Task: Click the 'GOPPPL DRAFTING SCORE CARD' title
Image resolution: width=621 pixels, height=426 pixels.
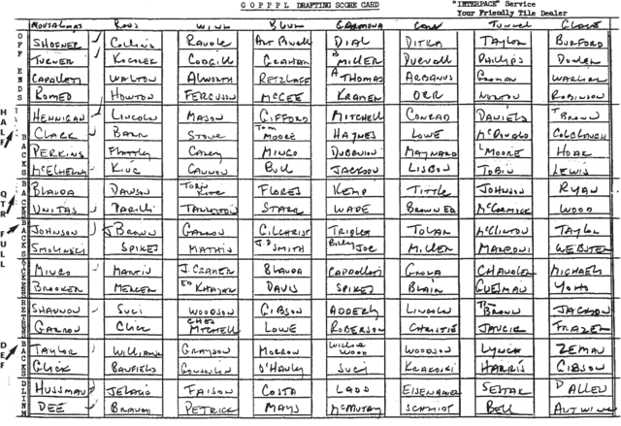Action: tap(310, 5)
